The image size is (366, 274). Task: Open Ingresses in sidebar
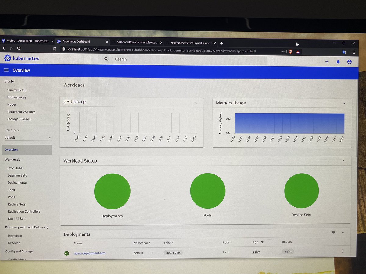(x=15, y=236)
